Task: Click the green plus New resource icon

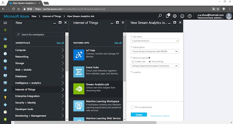Action: pos(5,30)
